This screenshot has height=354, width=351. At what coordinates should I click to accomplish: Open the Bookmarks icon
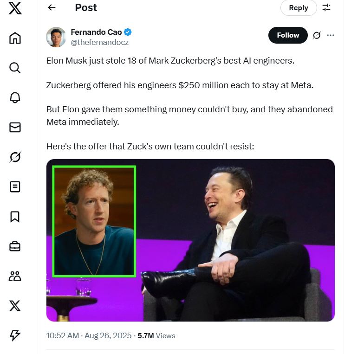(15, 216)
